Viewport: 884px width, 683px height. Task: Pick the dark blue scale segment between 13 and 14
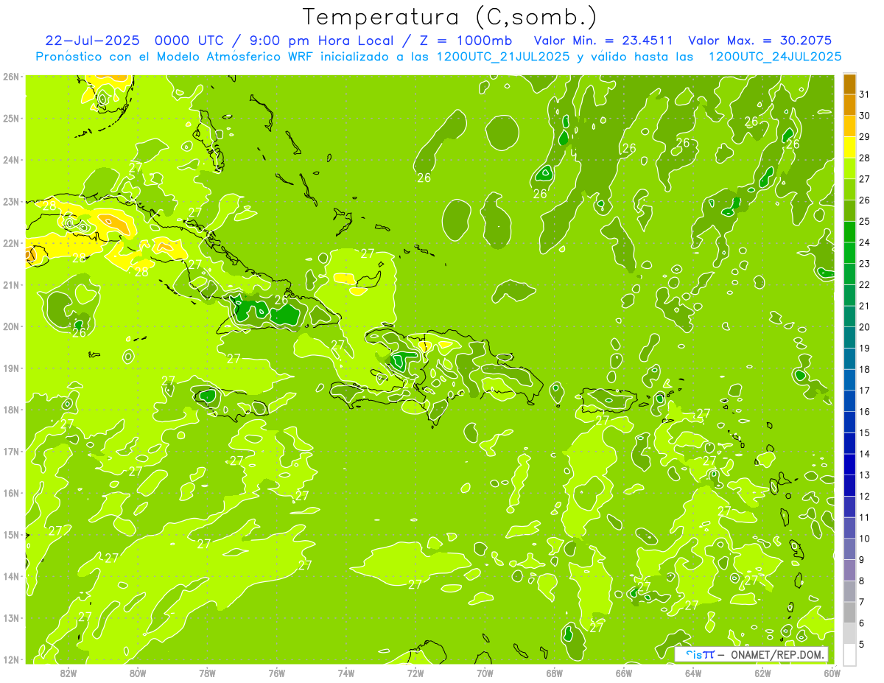point(849,464)
